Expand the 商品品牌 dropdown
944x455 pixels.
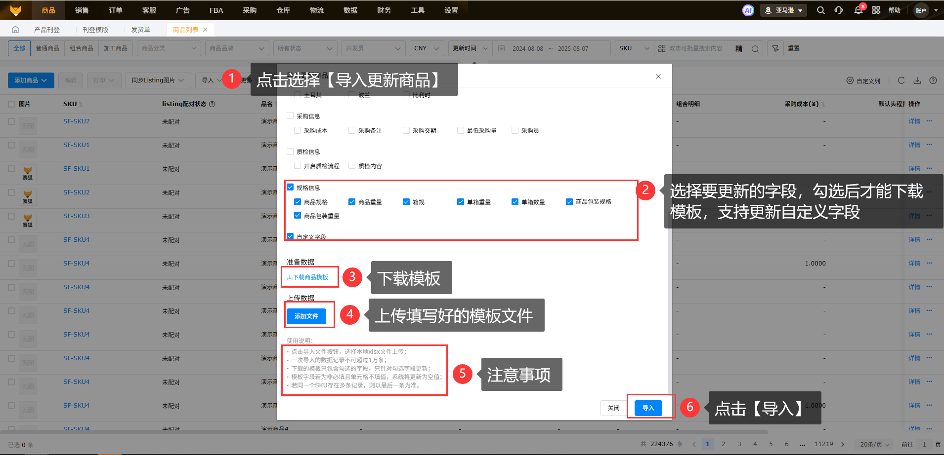[237, 48]
